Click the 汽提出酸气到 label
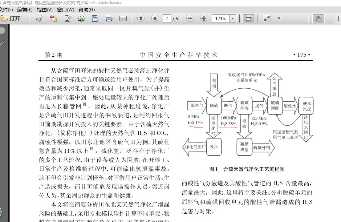This screenshot has width=341, height=222. 285,132
